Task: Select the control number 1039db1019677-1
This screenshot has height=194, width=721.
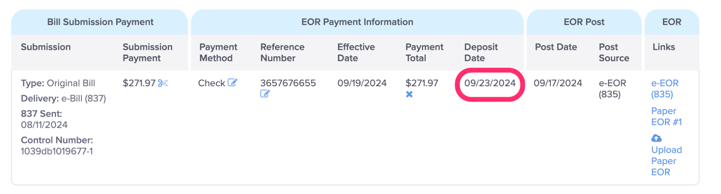Action: 57,151
